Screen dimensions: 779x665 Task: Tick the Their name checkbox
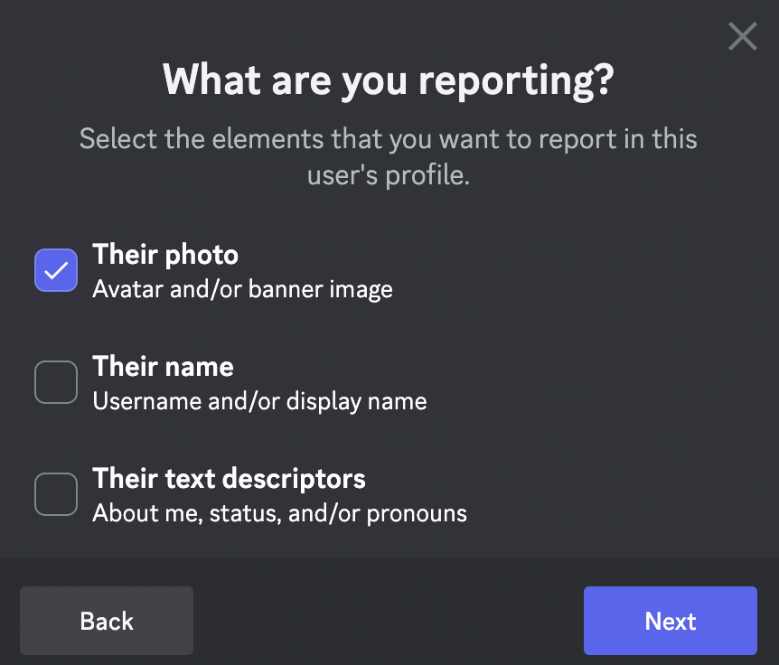pos(56,382)
